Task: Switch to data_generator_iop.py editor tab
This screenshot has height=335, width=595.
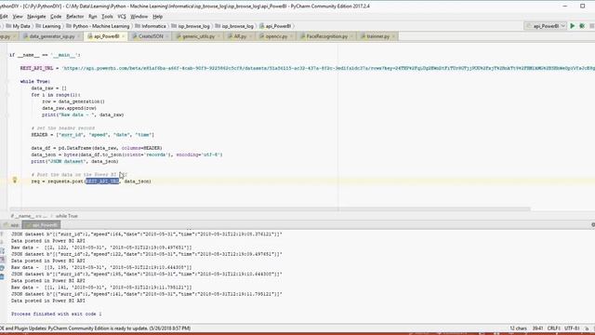Action: (x=52, y=36)
